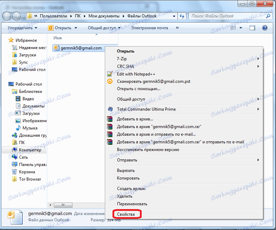Expand Total Commander Ultima Prime submenu arrow
Viewport: 276px width, 230px height.
tap(258, 109)
